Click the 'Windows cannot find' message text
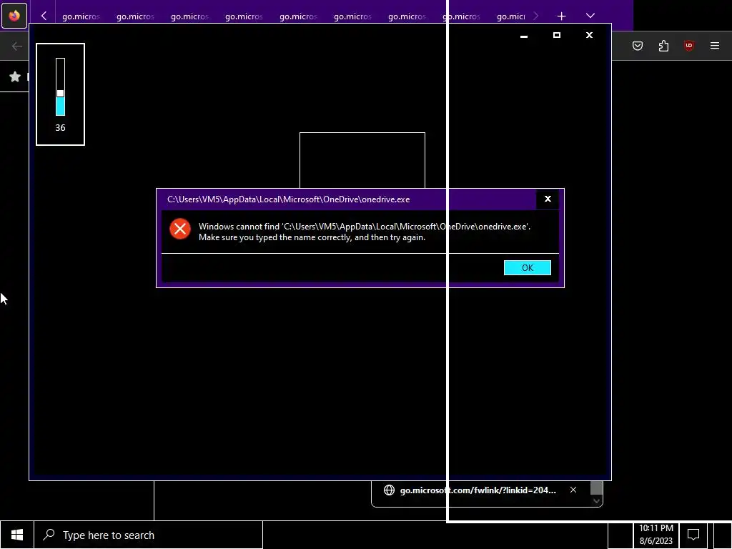Viewport: 732px width, 549px height. (365, 232)
